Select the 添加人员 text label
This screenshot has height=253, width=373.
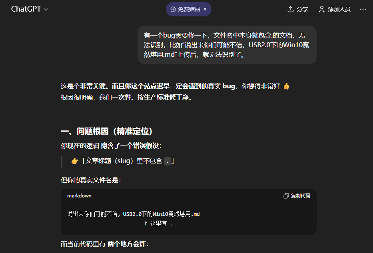click(x=339, y=9)
